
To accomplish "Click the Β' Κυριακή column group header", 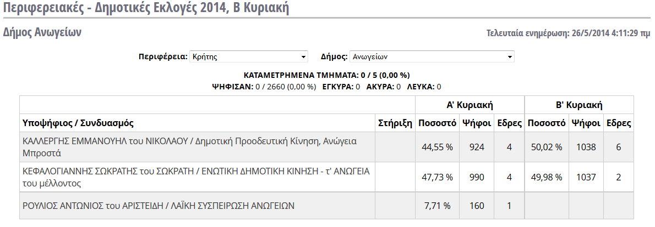I will [x=579, y=105].
